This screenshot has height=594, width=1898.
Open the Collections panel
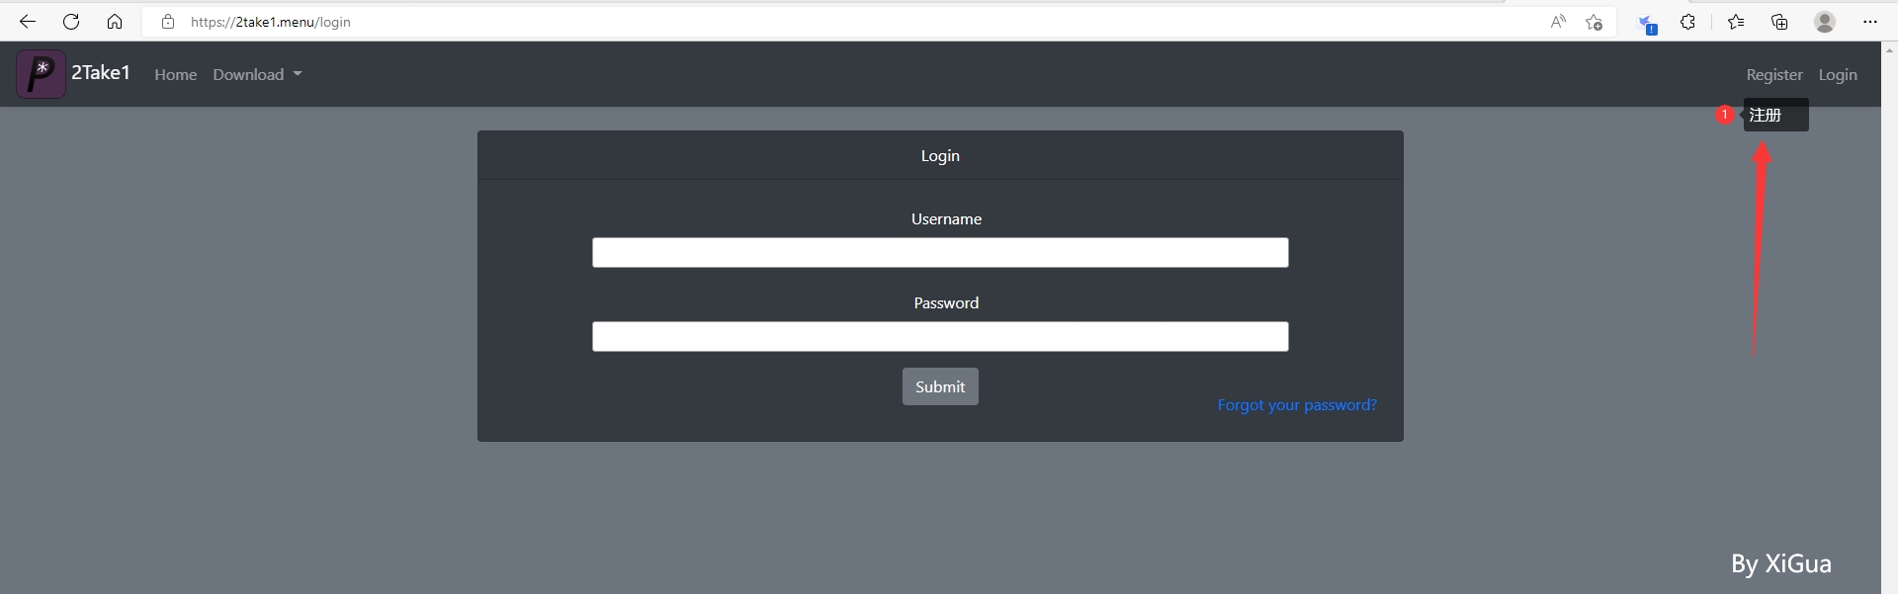[1779, 22]
